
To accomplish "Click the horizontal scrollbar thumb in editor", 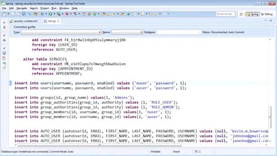I will (100, 145).
